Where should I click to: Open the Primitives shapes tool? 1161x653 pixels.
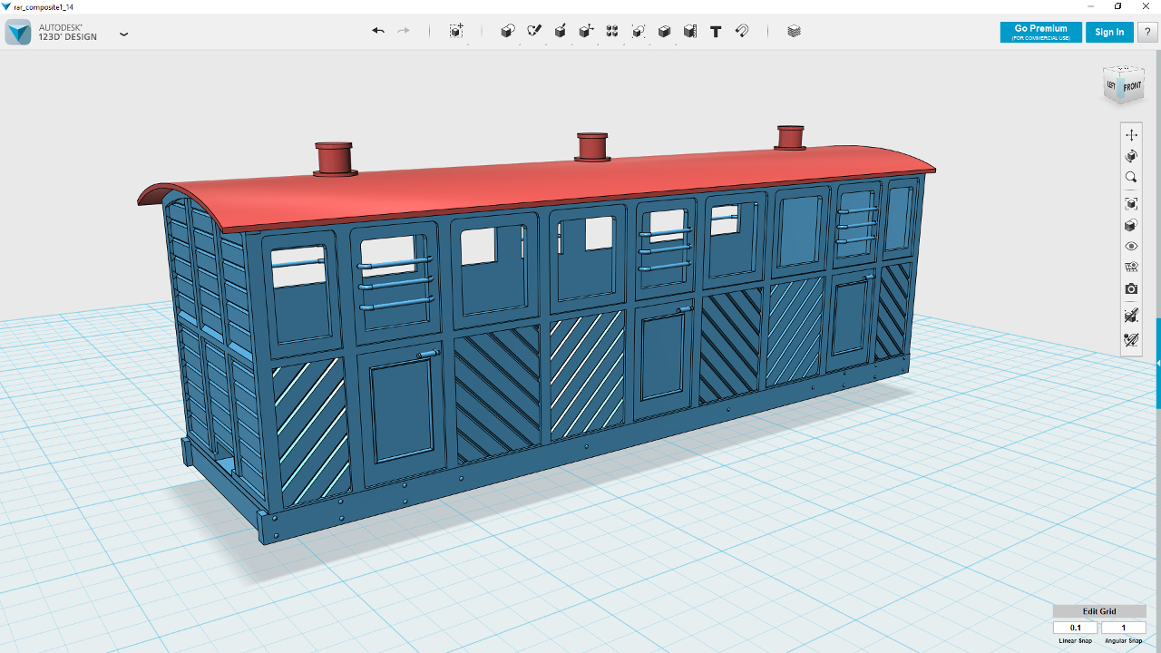pos(508,31)
